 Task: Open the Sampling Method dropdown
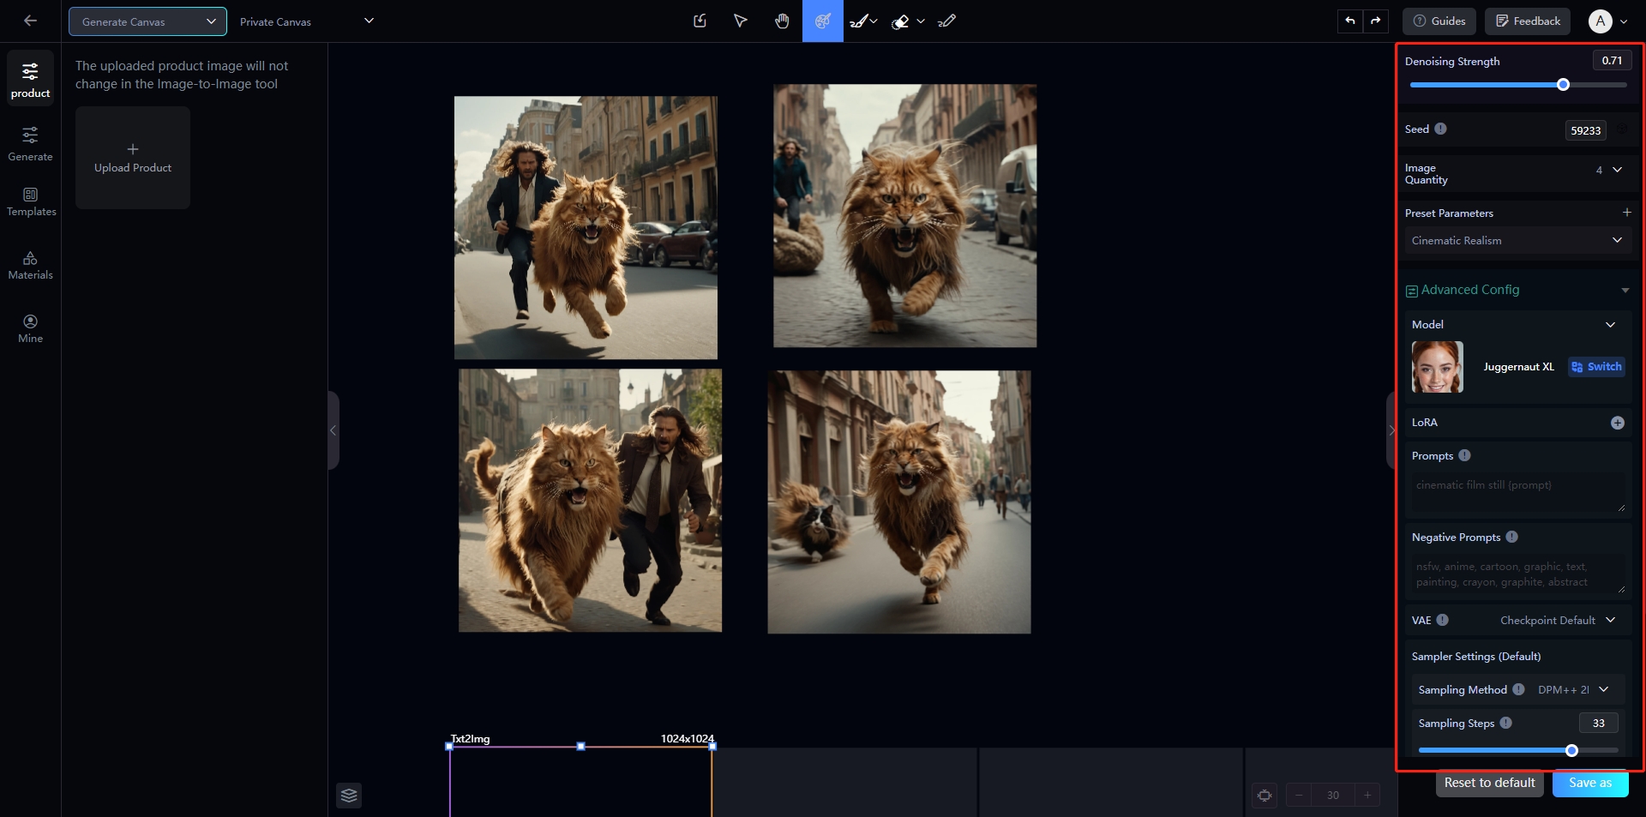click(x=1572, y=690)
